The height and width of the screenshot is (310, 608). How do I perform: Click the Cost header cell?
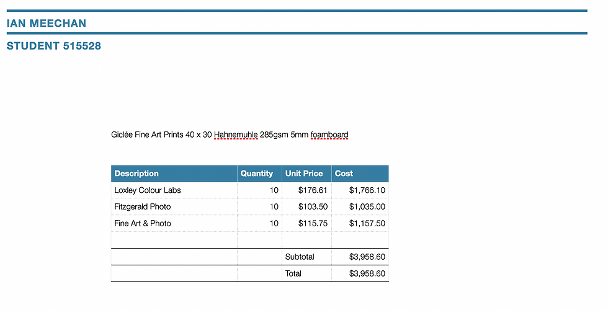point(360,174)
